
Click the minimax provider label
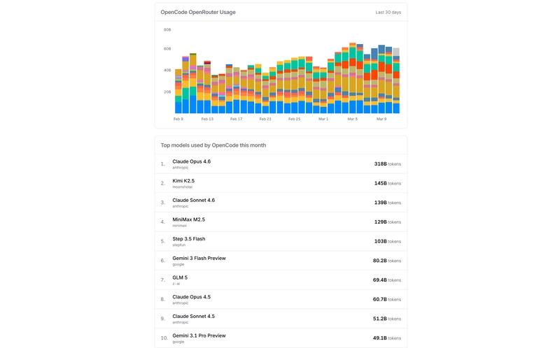[x=179, y=226]
